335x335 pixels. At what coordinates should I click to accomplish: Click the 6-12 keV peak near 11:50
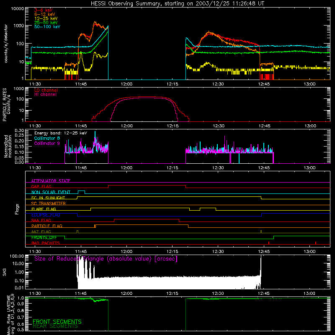[x=95, y=23]
